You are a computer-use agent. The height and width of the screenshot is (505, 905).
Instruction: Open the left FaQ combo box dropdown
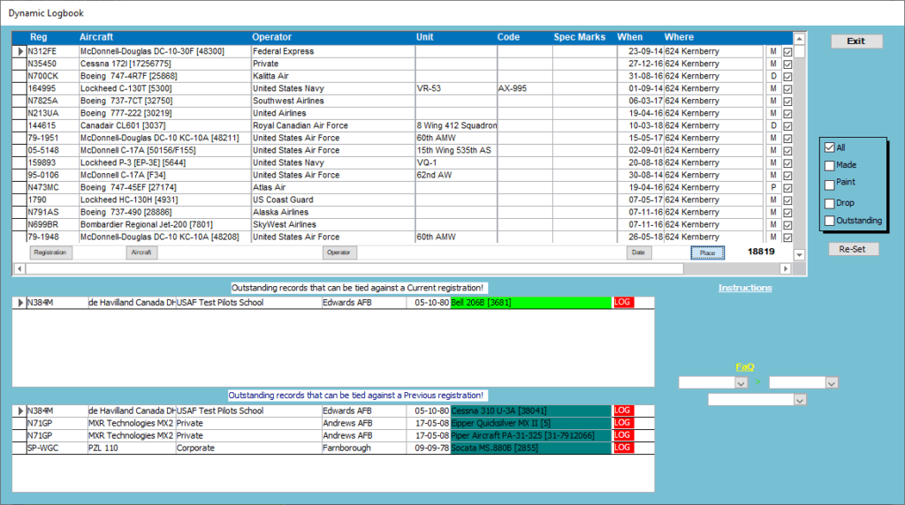pos(741,383)
